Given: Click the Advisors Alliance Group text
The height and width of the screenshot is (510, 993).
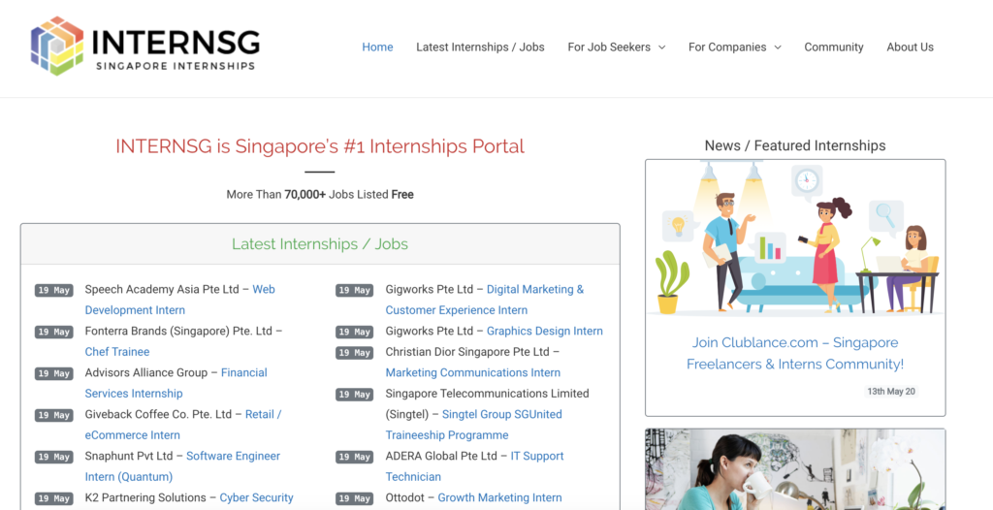Looking at the screenshot, I should click(146, 372).
